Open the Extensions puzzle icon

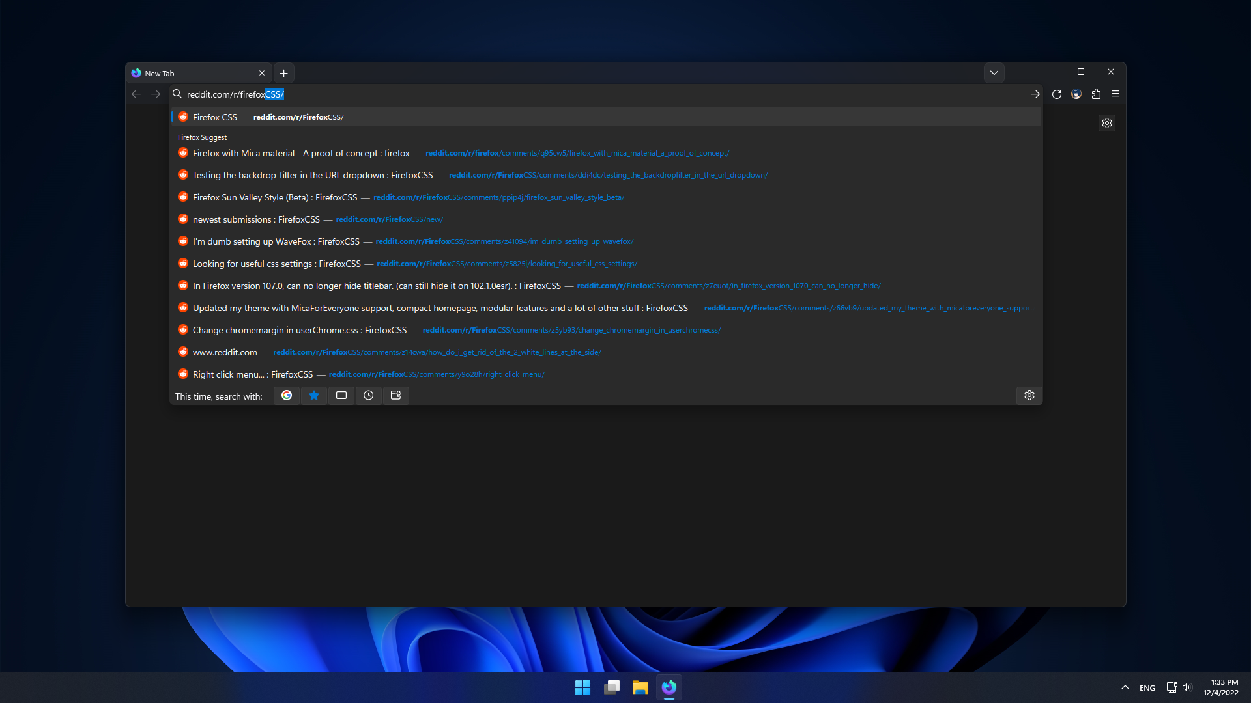coord(1096,94)
